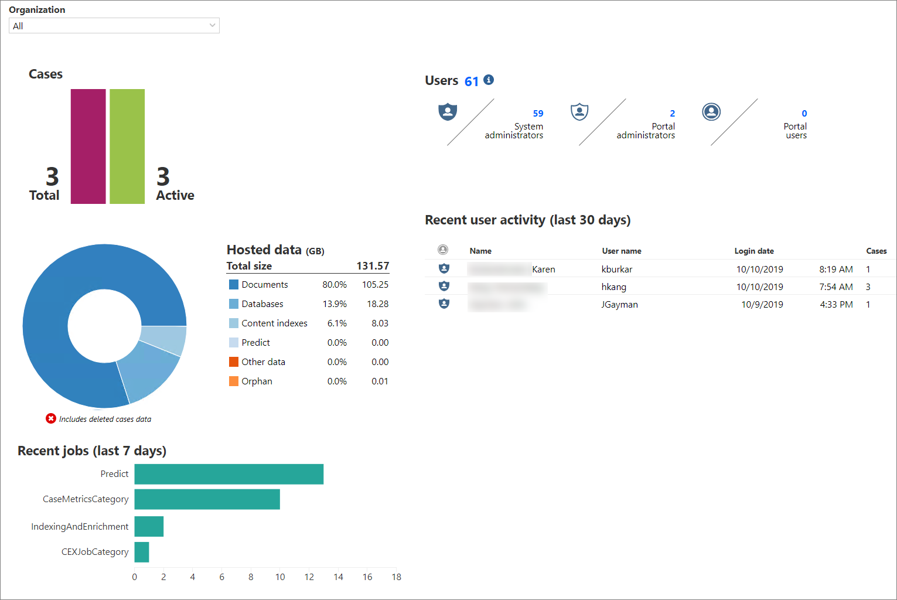Click the blue Databases legend swatch

[233, 304]
